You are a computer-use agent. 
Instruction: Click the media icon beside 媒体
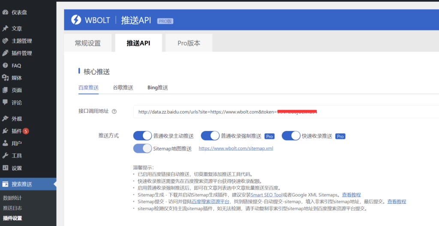[x=5, y=78]
